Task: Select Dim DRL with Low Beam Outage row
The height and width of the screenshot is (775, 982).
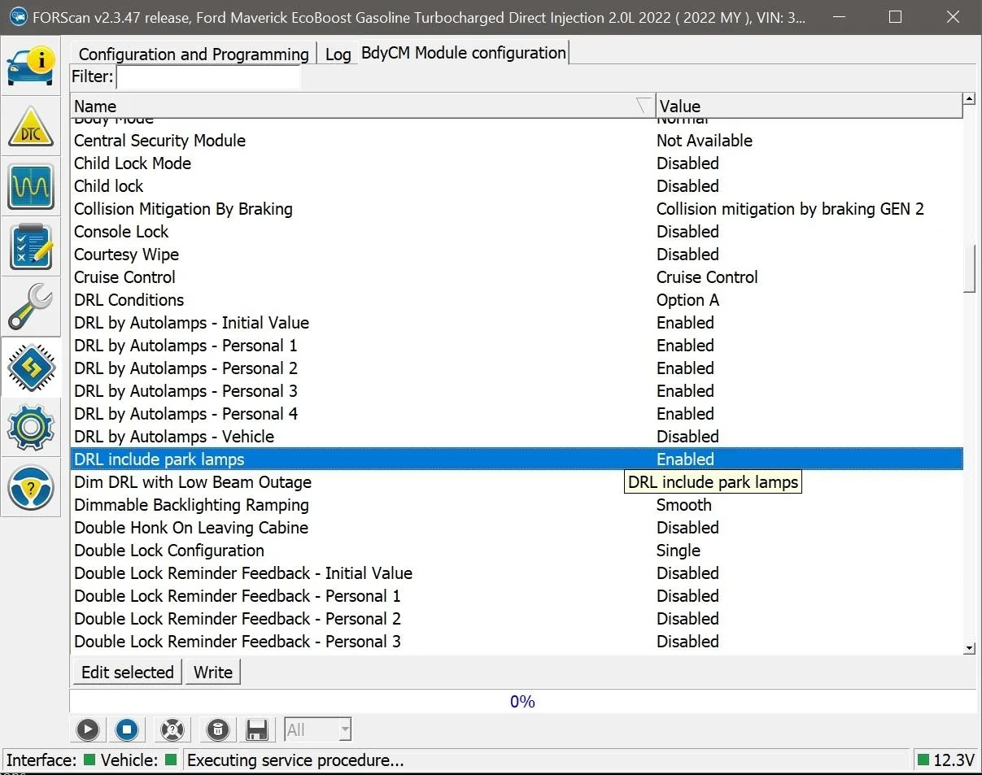Action: [x=517, y=482]
